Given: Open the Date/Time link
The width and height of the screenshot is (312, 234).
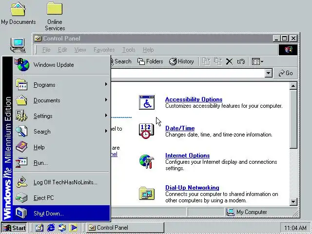Looking at the screenshot, I should point(180,128).
